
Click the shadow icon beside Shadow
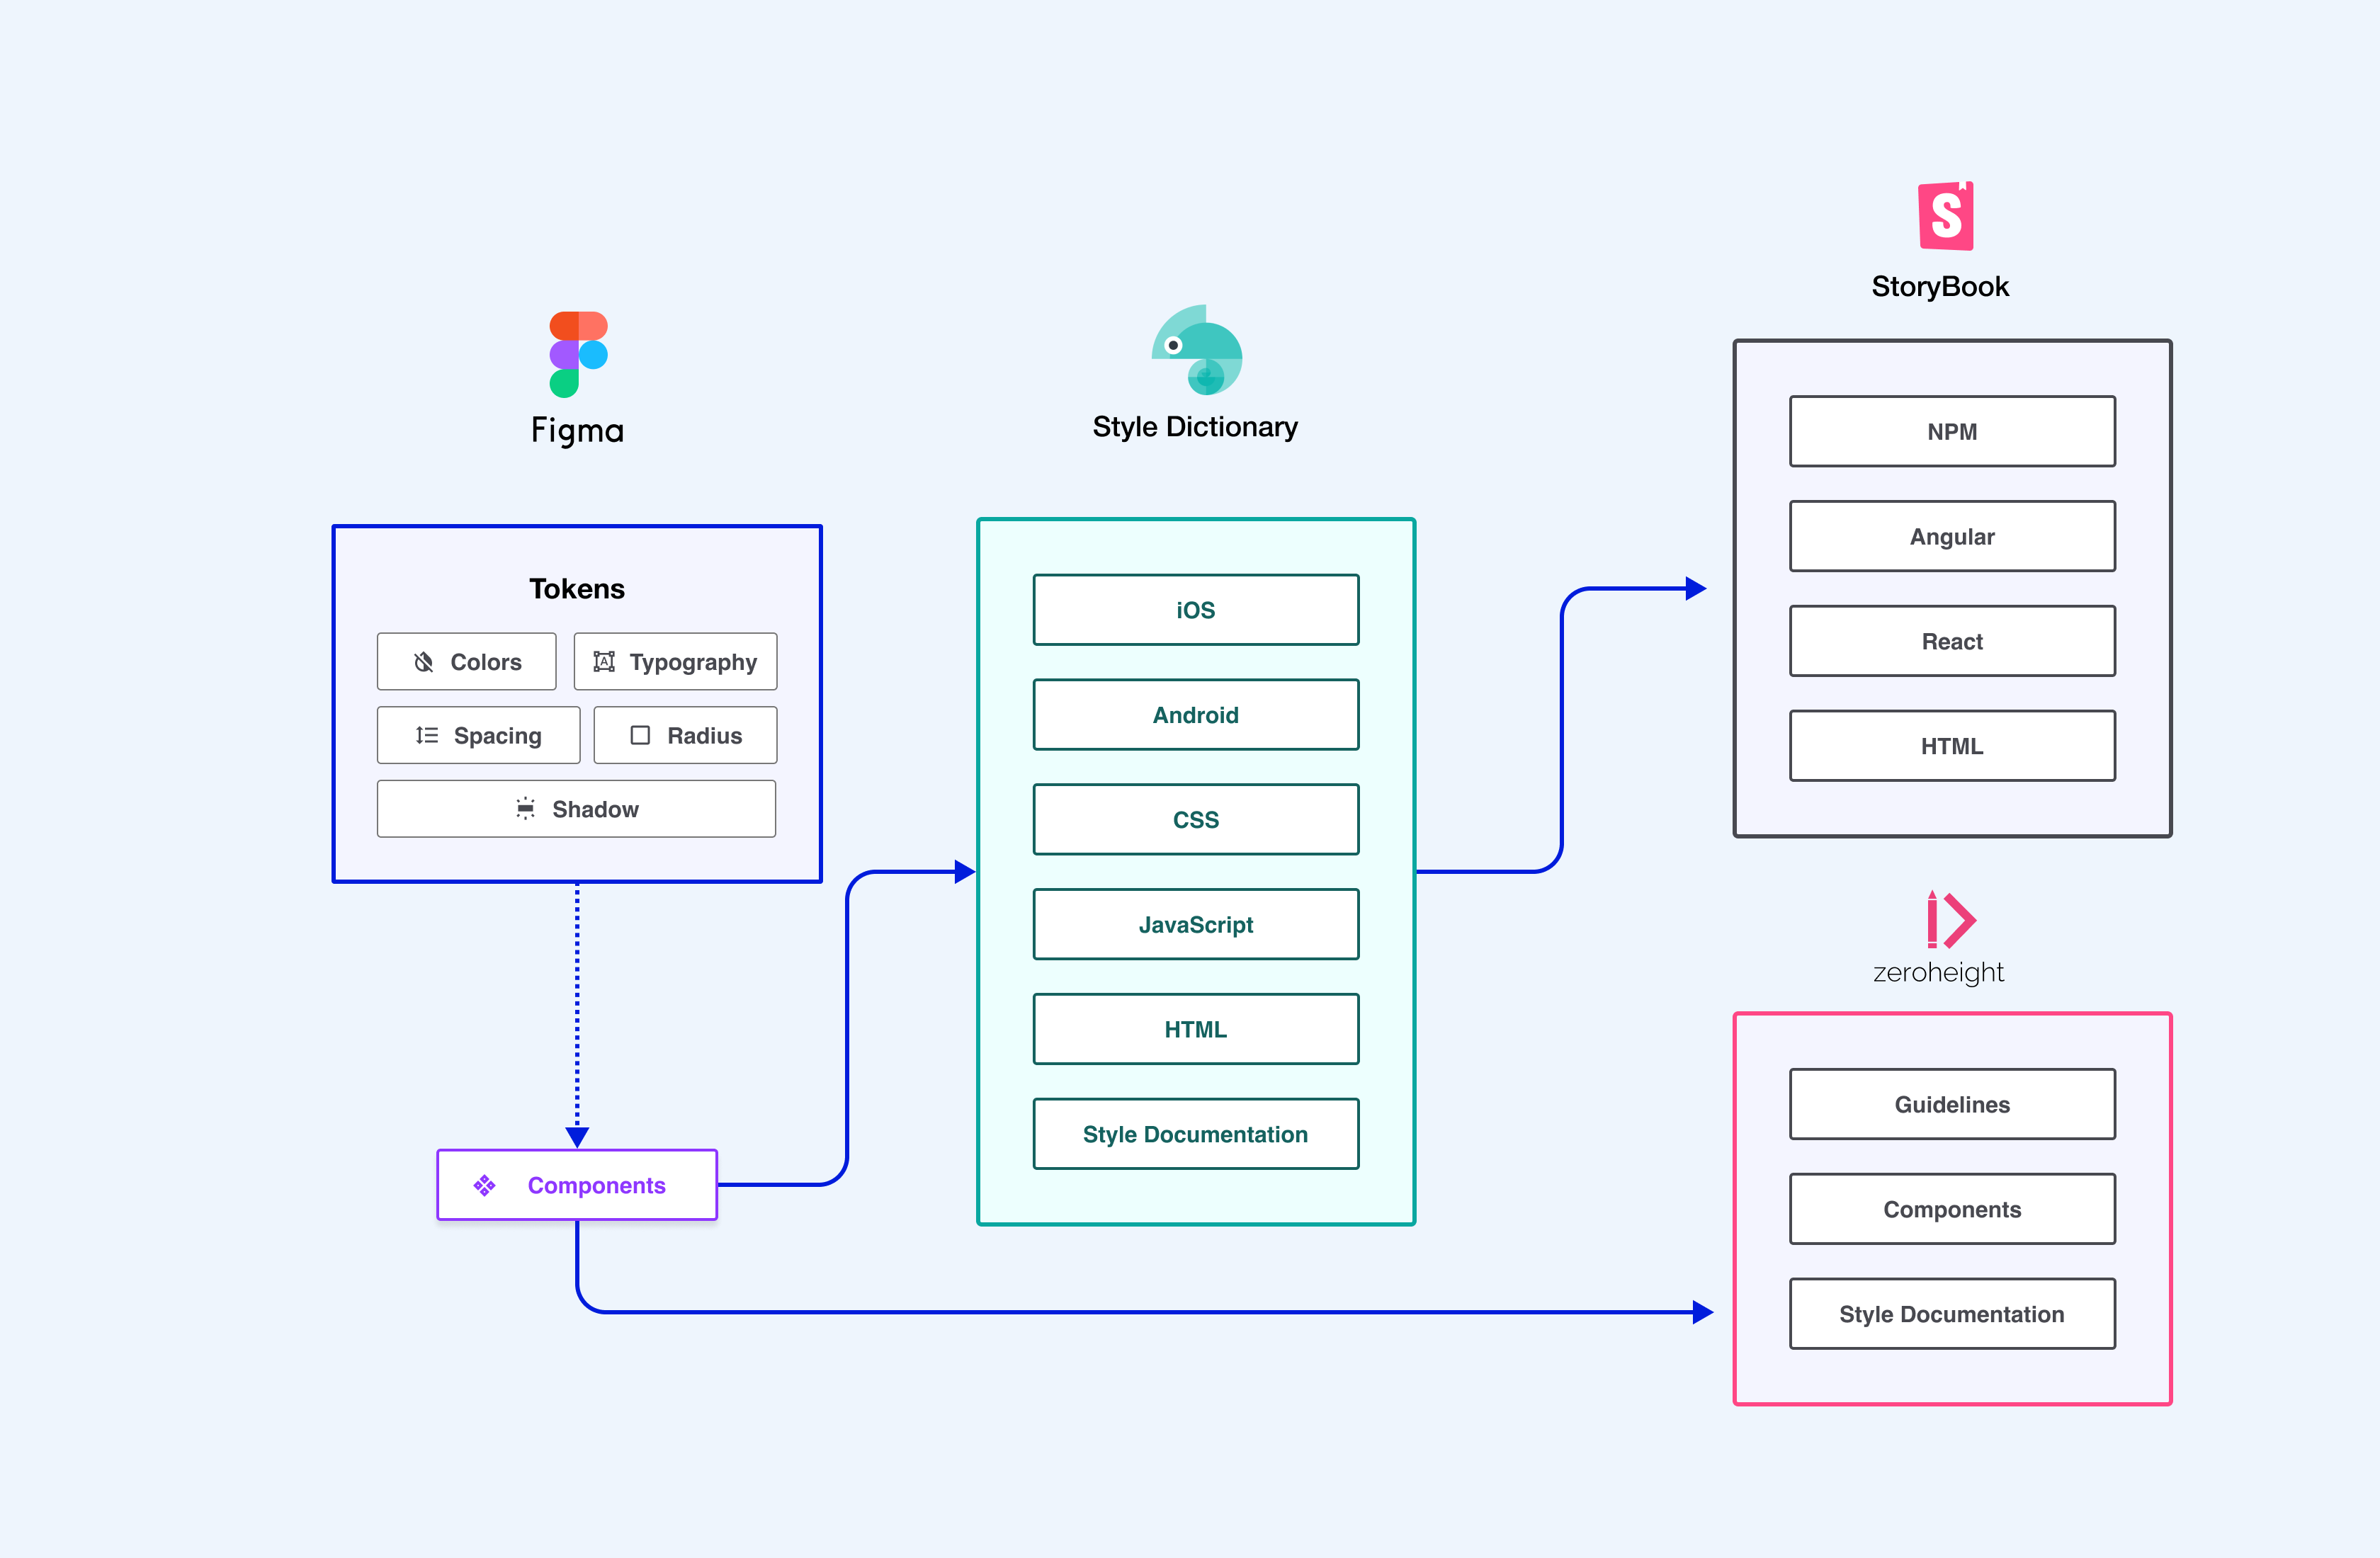(x=525, y=809)
